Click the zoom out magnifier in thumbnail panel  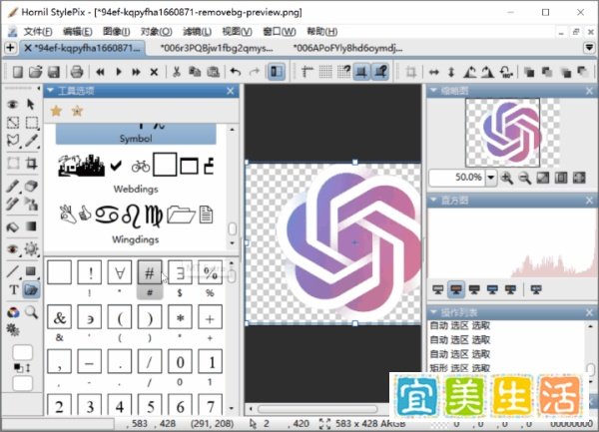525,178
